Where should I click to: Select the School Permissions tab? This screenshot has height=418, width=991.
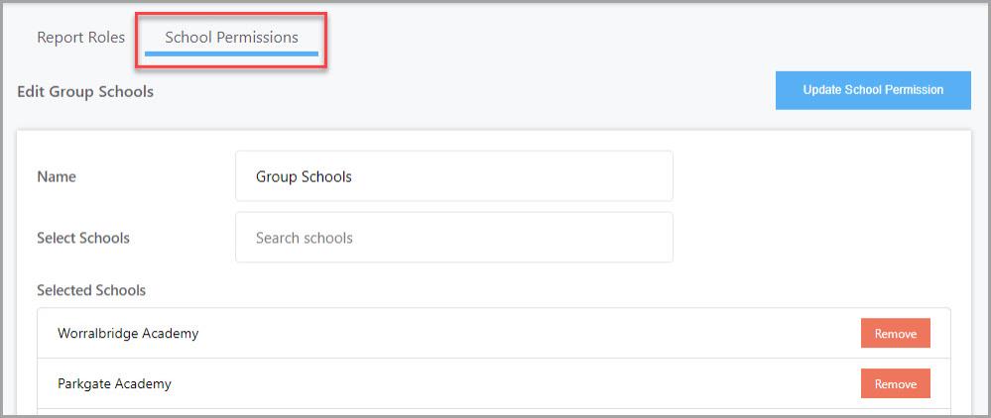[x=231, y=38]
